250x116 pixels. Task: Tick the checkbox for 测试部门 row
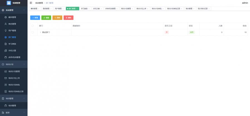[33, 32]
